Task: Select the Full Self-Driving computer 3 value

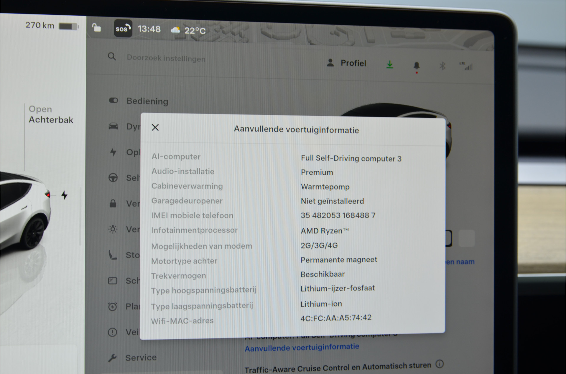Action: 351,158
